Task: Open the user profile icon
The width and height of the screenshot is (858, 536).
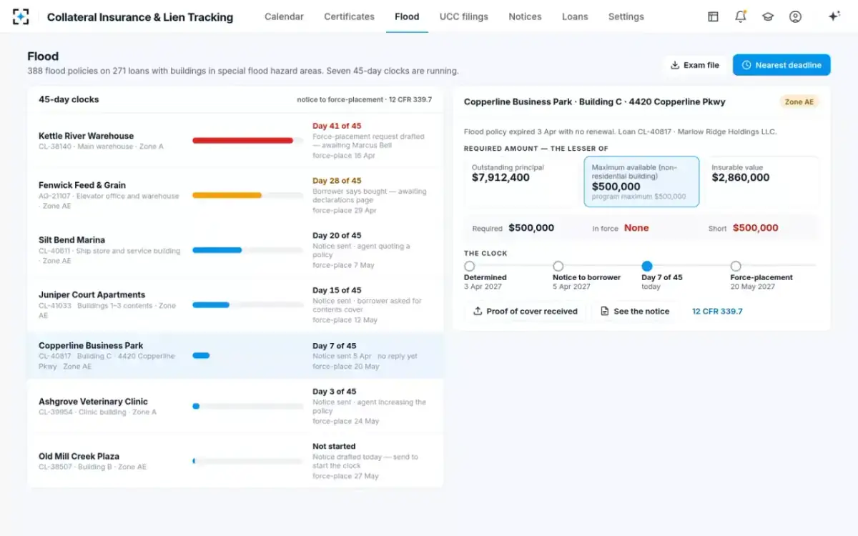Action: [x=795, y=16]
